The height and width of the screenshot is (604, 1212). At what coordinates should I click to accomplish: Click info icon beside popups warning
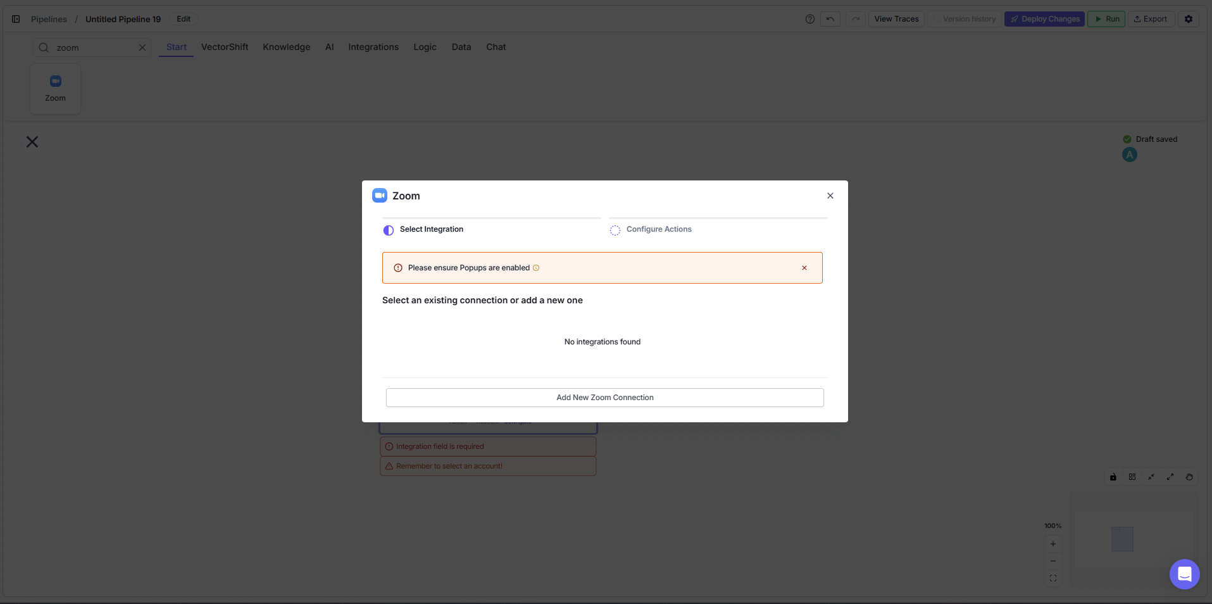(536, 268)
